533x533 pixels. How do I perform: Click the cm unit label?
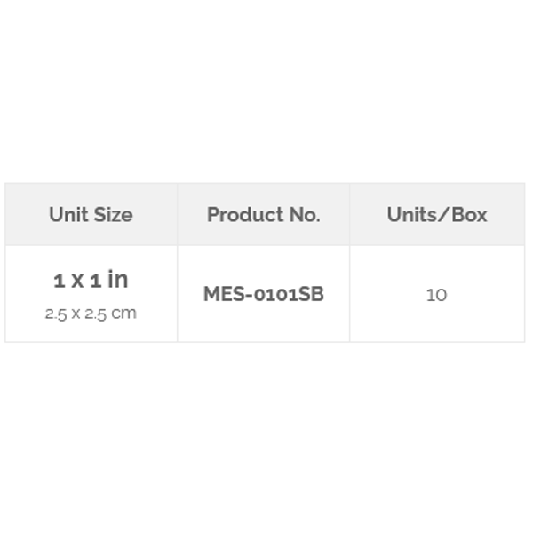pos(124,314)
